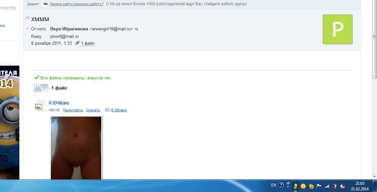Image resolution: width=377 pixels, height=192 pixels.
Task: Click the text Все файлы проверены, вирусов нет
Action: point(75,78)
